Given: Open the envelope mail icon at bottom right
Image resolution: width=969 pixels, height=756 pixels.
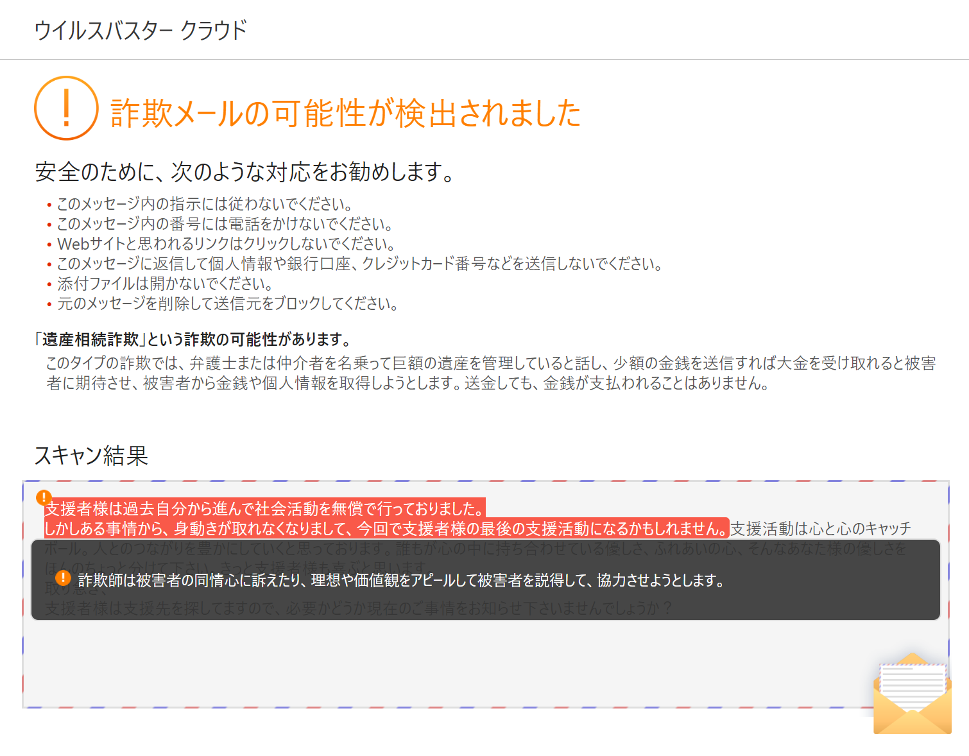Looking at the screenshot, I should point(912,694).
